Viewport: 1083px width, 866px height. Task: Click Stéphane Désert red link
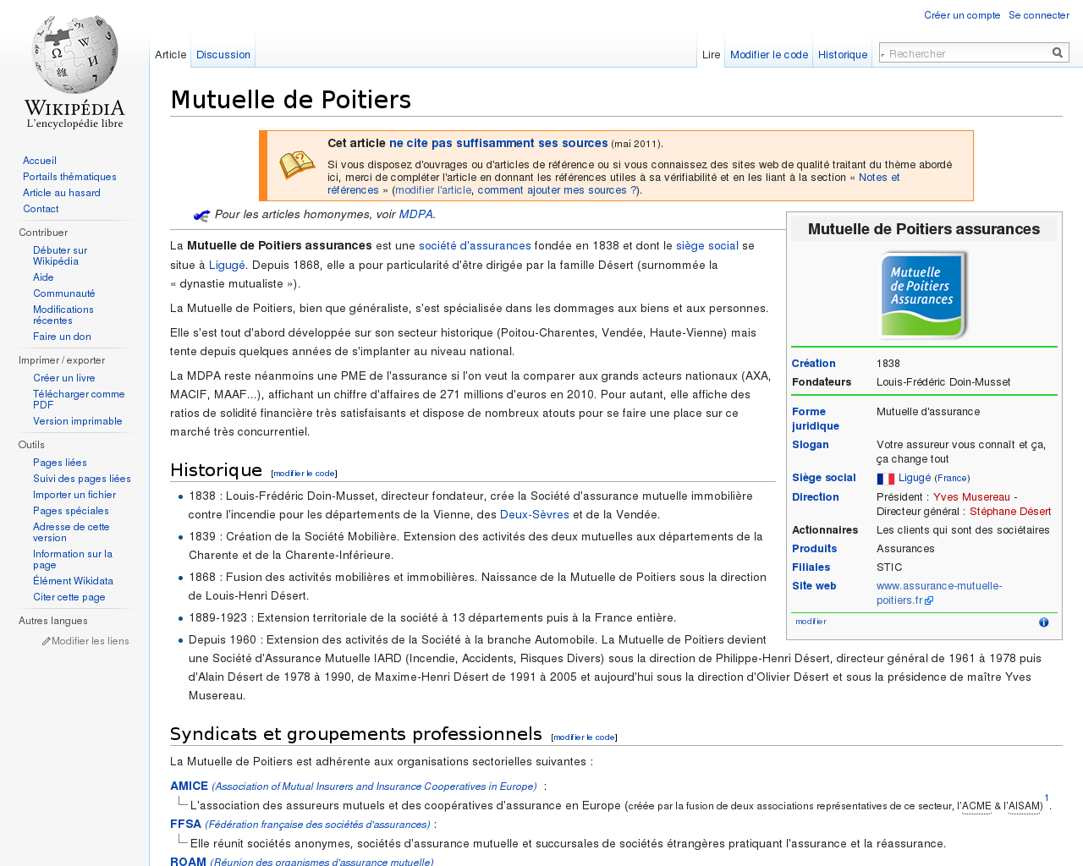pyautogui.click(x=1010, y=512)
